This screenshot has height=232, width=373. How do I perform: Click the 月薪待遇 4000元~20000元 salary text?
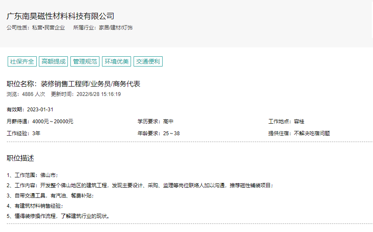pyautogui.click(x=40, y=122)
